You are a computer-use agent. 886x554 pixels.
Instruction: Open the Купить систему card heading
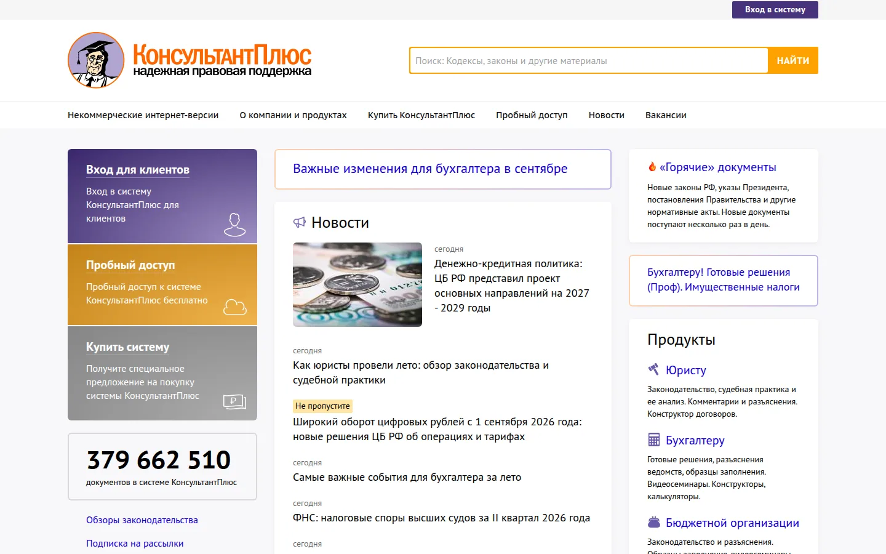pos(127,347)
